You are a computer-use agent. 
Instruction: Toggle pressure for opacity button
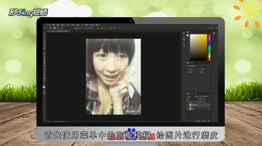(x=86, y=28)
